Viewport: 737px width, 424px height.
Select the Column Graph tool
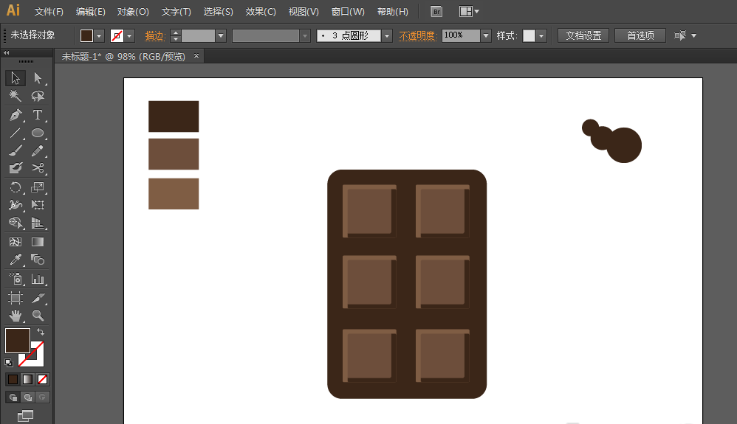pyautogui.click(x=38, y=279)
